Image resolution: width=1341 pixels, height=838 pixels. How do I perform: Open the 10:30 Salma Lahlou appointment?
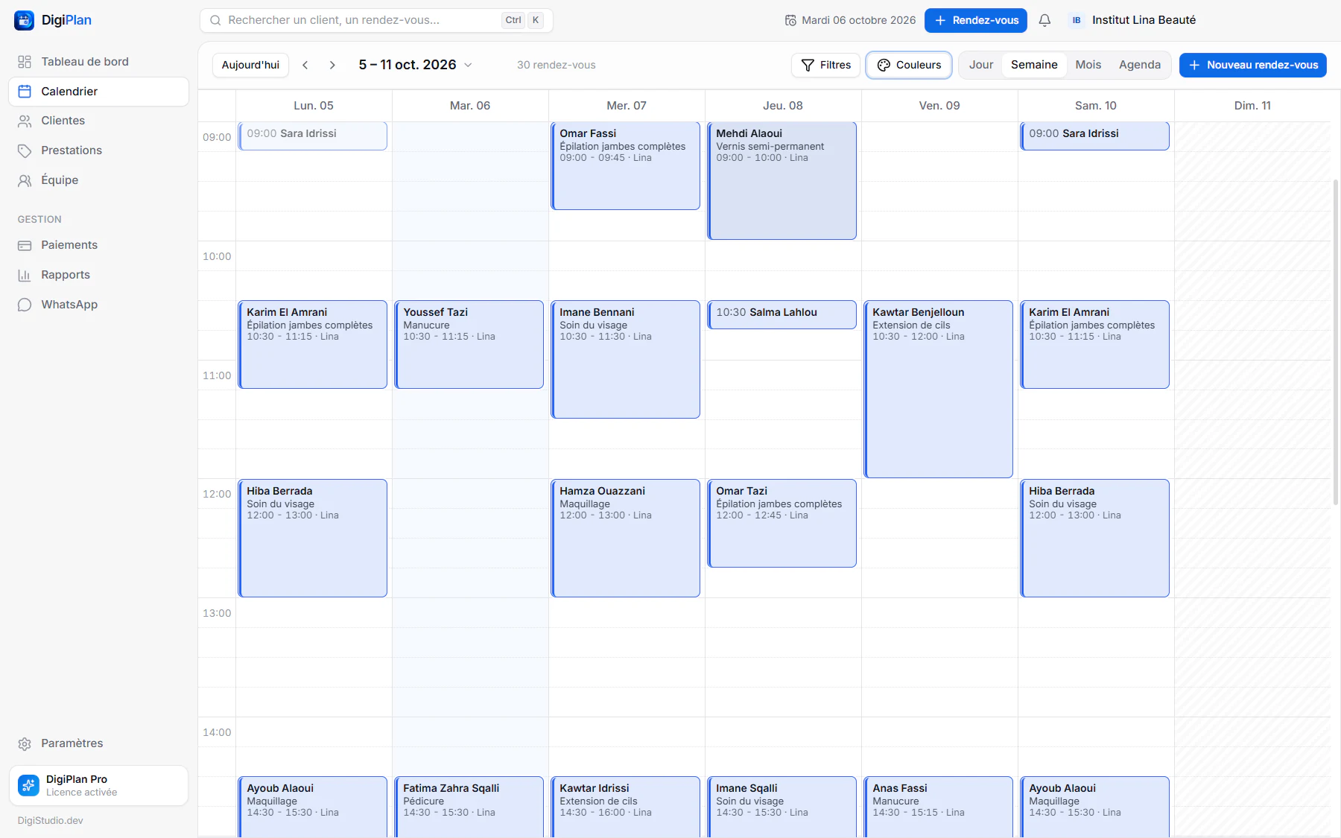(x=782, y=314)
